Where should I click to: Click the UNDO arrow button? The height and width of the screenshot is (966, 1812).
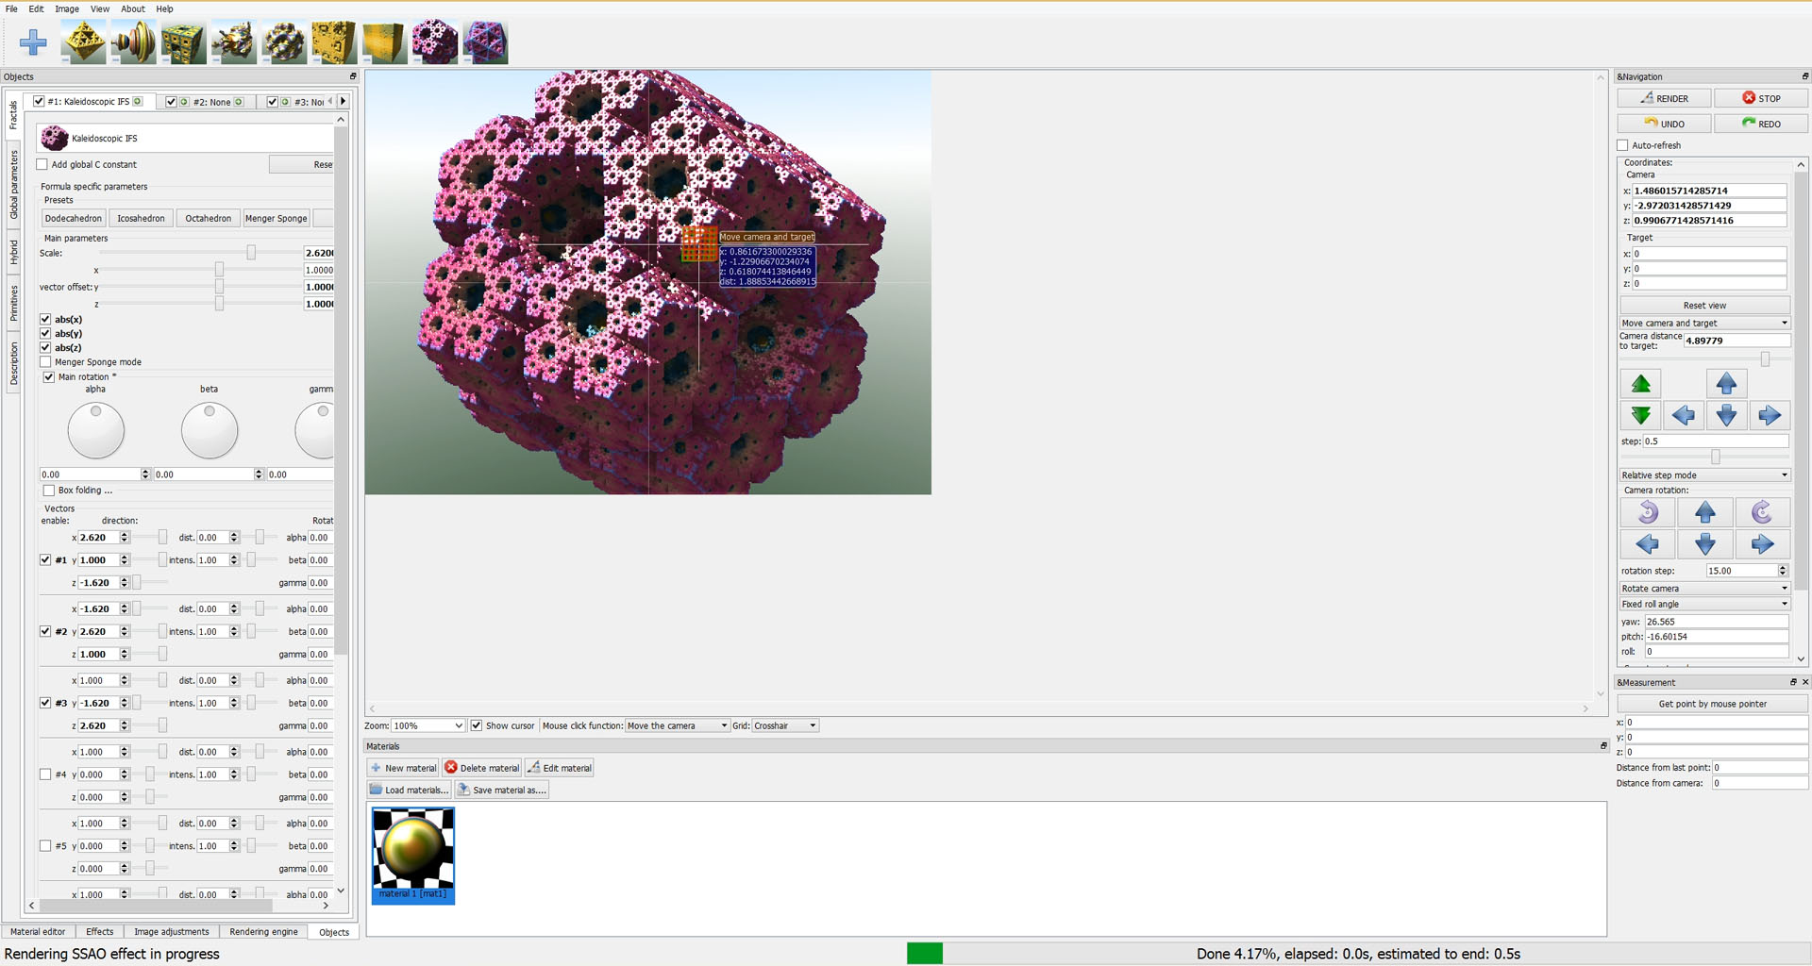tap(1664, 124)
